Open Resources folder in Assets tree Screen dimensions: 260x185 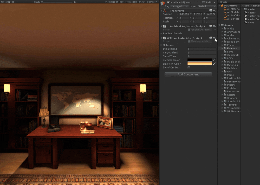tap(231, 91)
